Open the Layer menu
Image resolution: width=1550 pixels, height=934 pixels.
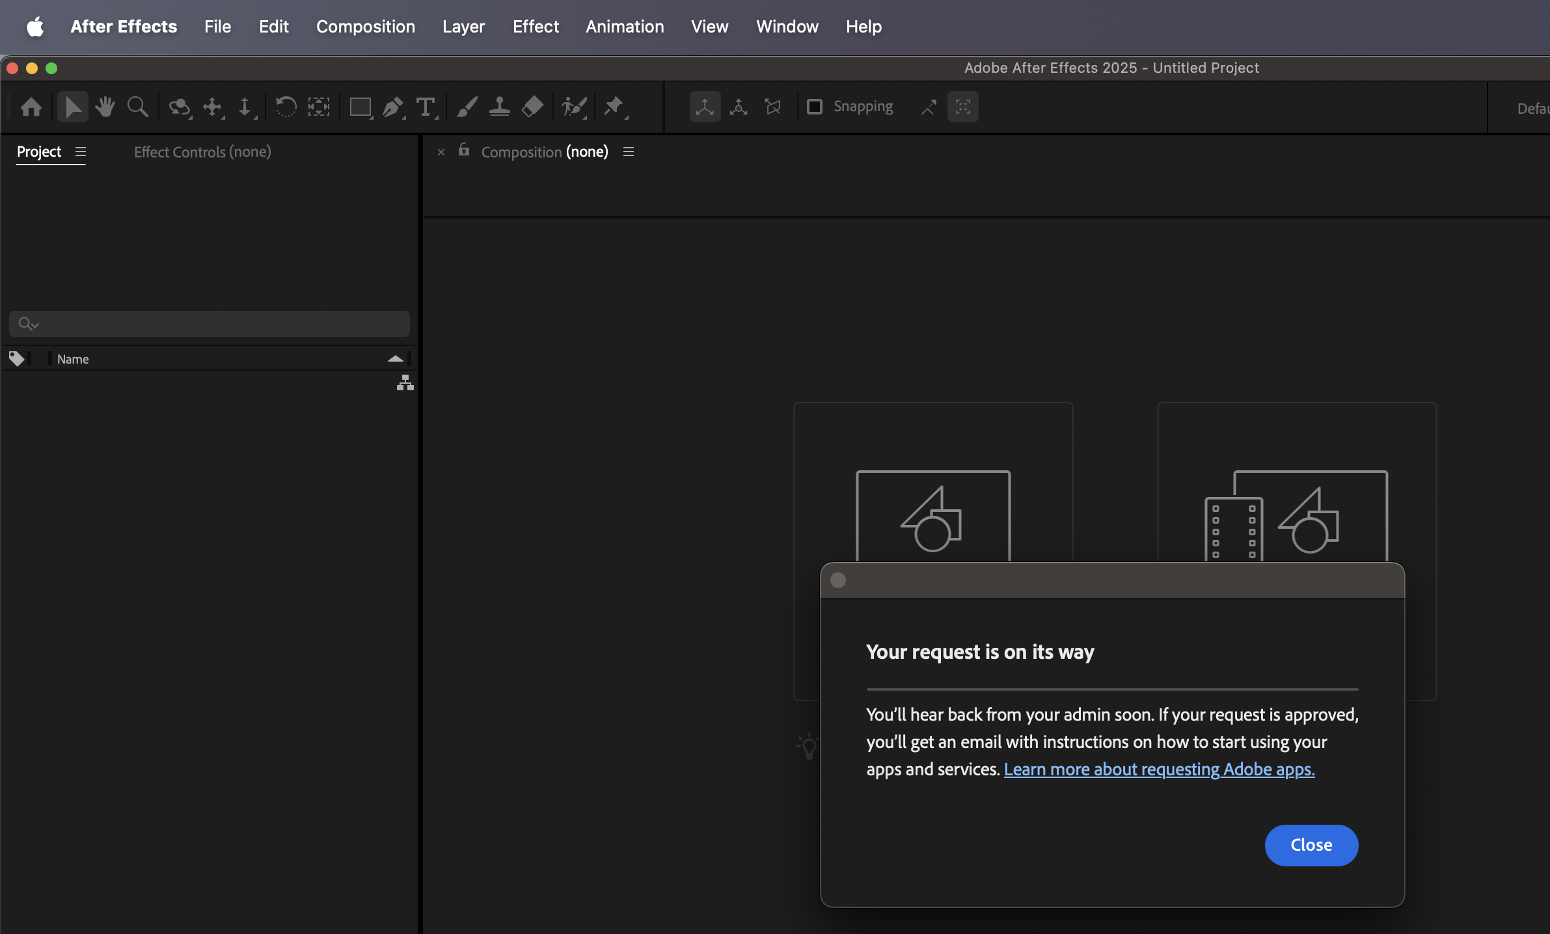[464, 27]
